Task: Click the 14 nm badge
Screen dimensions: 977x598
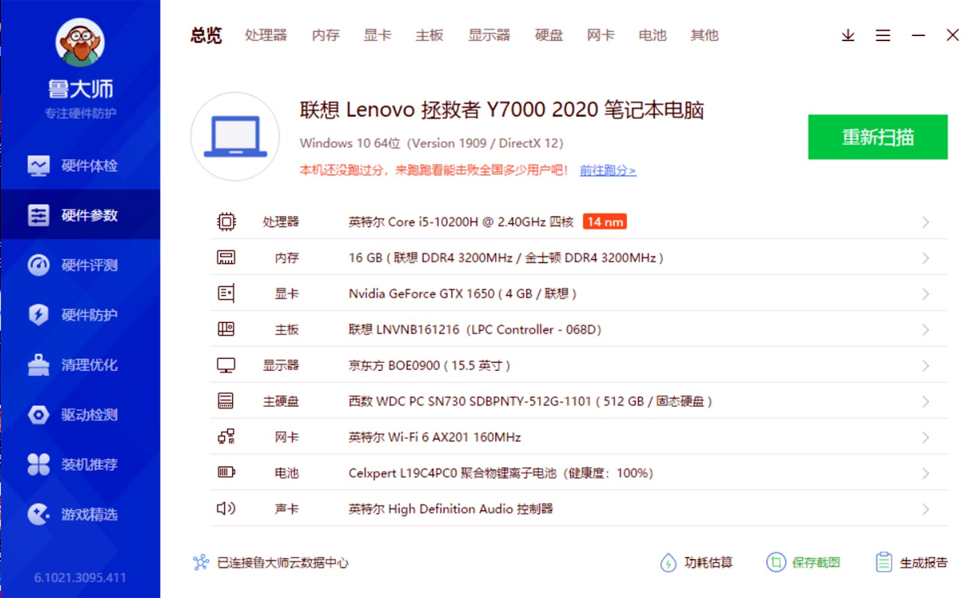Action: click(605, 221)
